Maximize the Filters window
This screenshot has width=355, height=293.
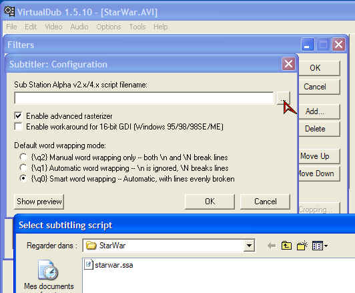(x=323, y=44)
